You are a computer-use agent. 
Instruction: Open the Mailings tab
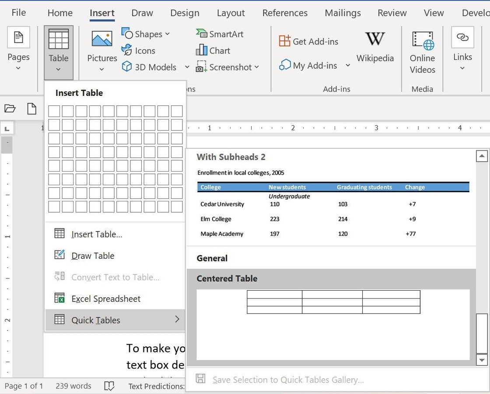click(x=343, y=13)
